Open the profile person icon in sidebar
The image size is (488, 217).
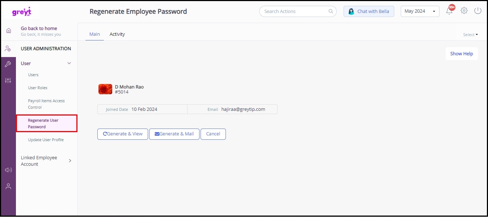pyautogui.click(x=8, y=186)
